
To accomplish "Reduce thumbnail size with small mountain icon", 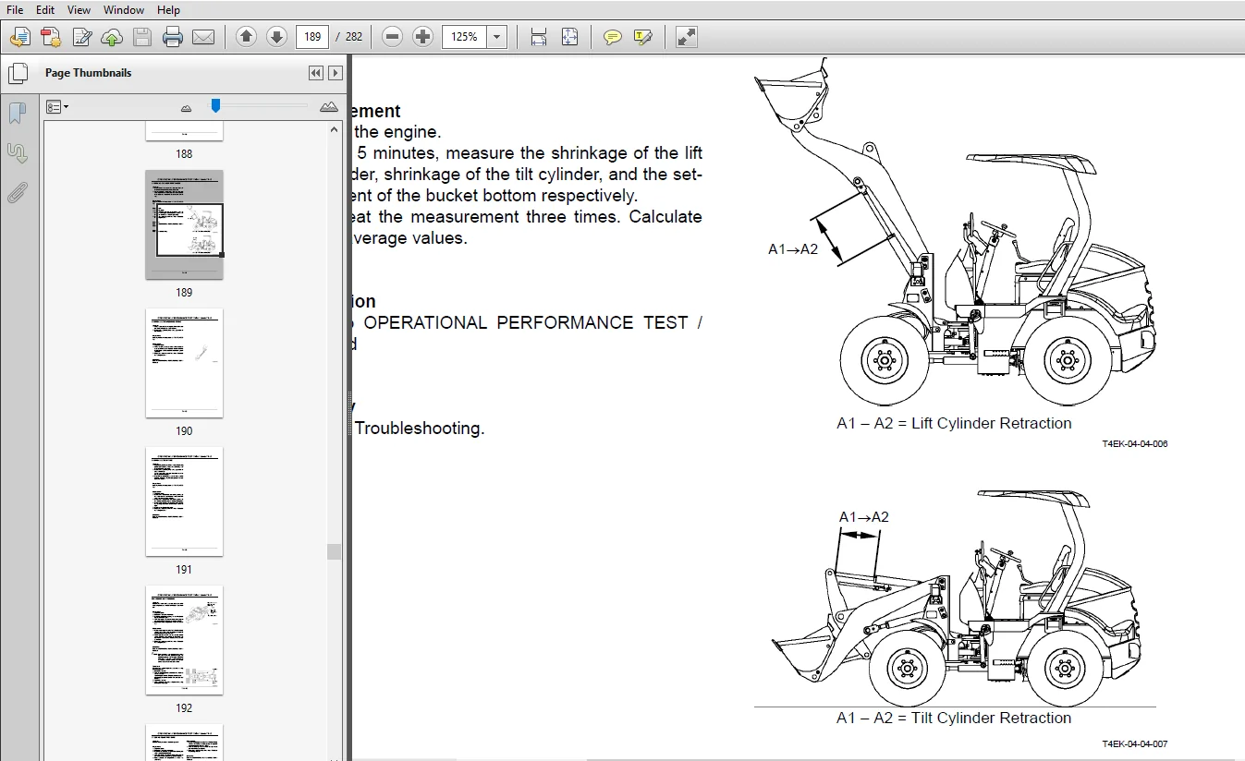I will [187, 108].
